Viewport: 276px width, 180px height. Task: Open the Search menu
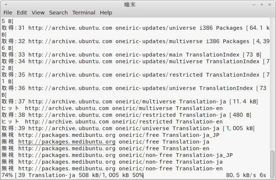tap(58, 13)
